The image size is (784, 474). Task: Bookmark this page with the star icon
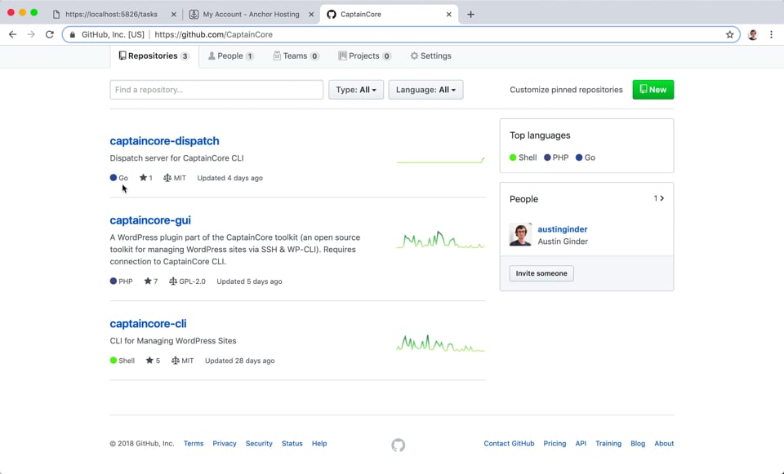coord(729,34)
